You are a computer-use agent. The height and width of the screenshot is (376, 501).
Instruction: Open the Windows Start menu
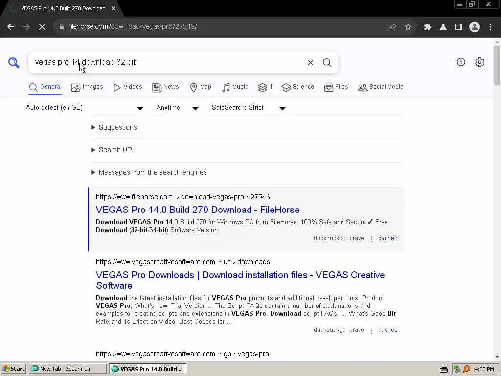coord(13,369)
